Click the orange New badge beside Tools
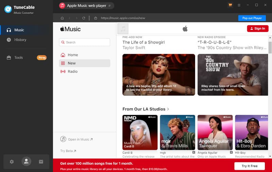The width and height of the screenshot is (272, 172). pos(41,57)
